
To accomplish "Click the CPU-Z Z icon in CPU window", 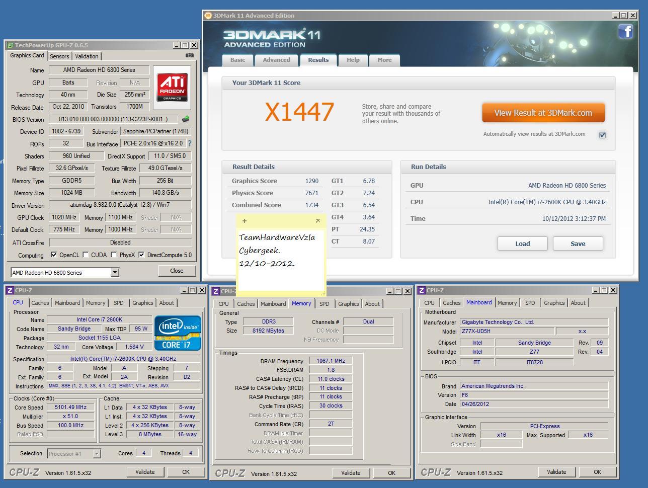I will click(10, 290).
